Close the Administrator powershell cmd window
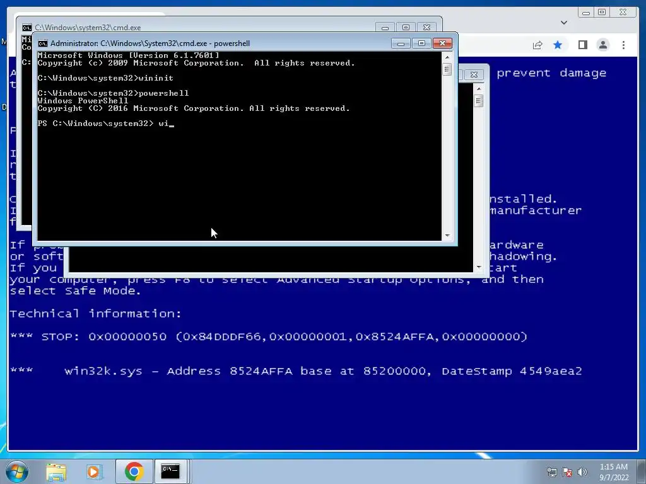 (x=442, y=43)
